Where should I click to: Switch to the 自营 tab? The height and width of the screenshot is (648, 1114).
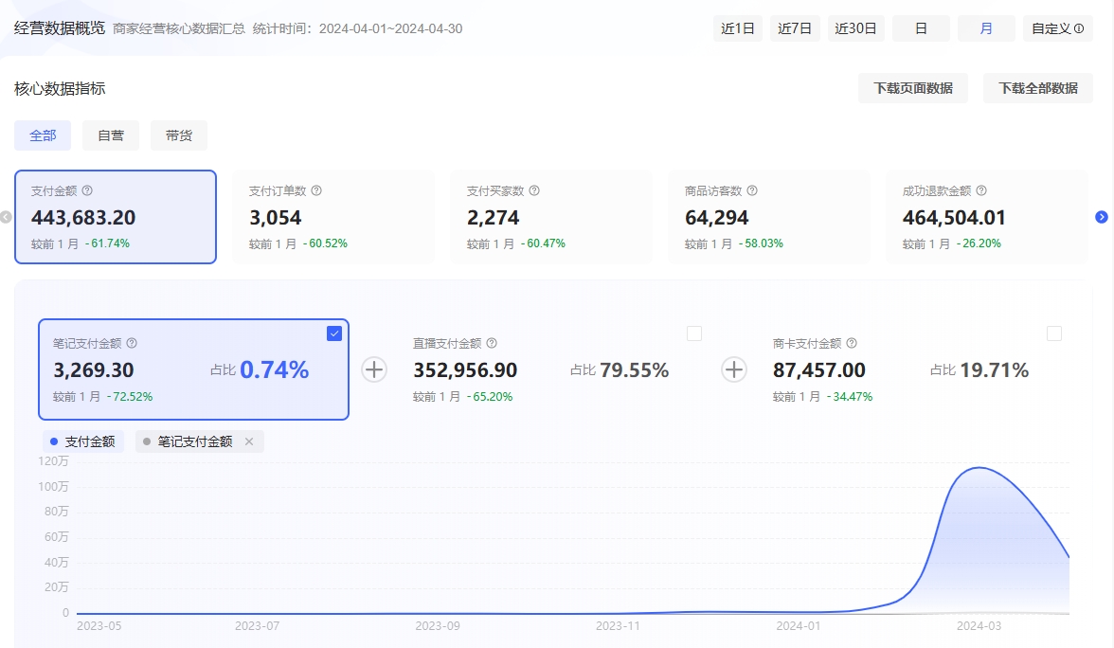click(111, 135)
